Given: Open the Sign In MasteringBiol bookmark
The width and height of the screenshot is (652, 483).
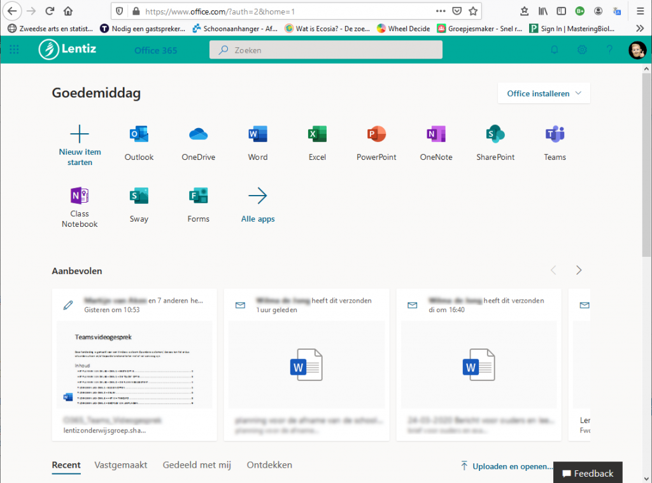Looking at the screenshot, I should click(572, 28).
